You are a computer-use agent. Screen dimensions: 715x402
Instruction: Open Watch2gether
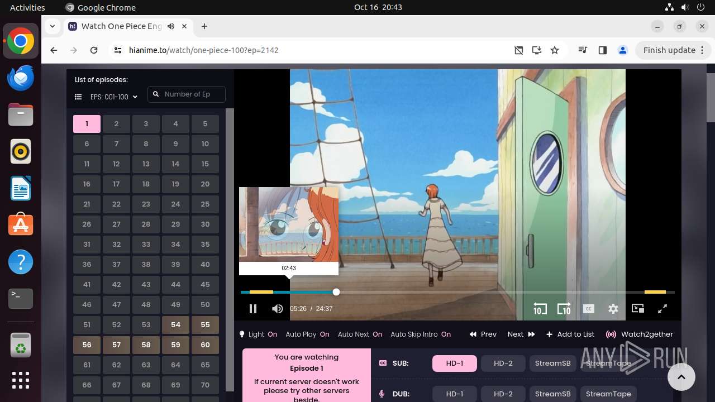click(640, 334)
